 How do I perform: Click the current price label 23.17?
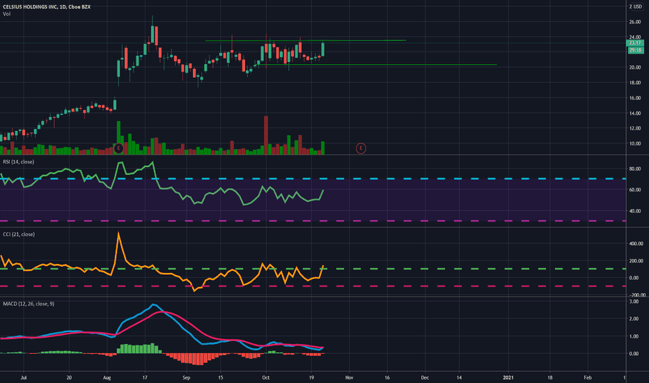635,43
